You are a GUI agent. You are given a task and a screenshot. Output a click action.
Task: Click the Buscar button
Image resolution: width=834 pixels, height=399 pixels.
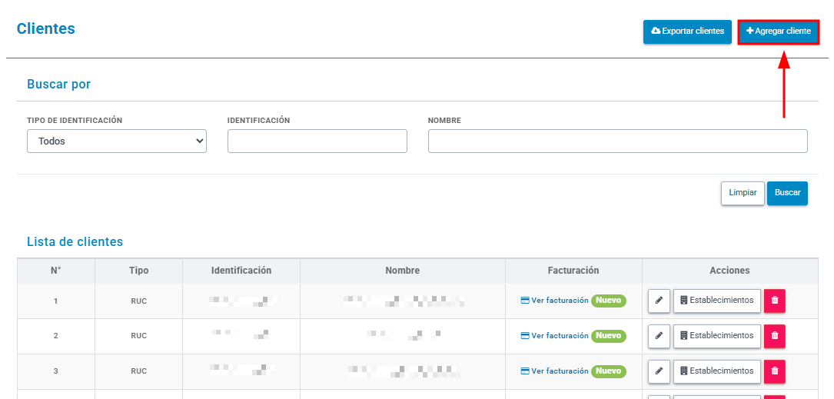click(x=787, y=193)
